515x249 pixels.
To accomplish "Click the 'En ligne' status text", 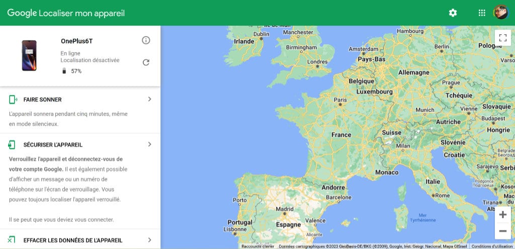I will (x=70, y=53).
